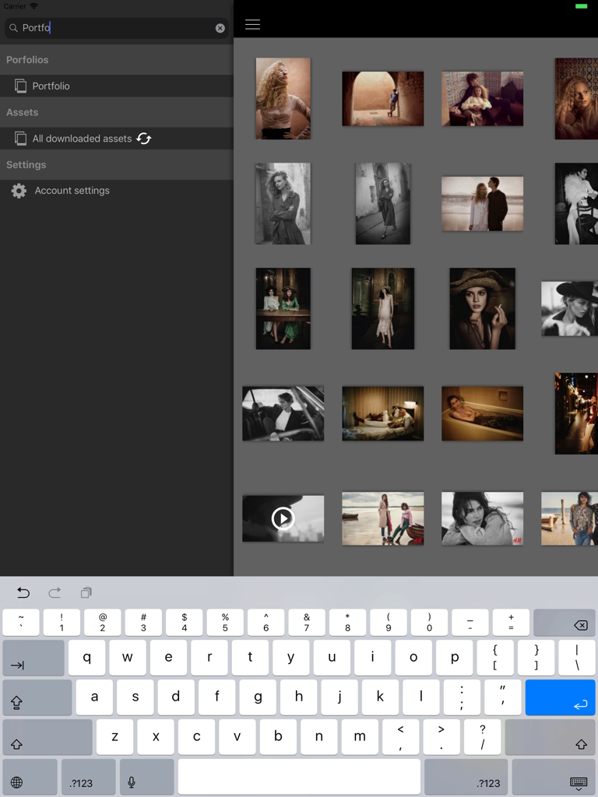Open the woman in pink dress thumbnail
The width and height of the screenshot is (598, 797).
[383, 308]
